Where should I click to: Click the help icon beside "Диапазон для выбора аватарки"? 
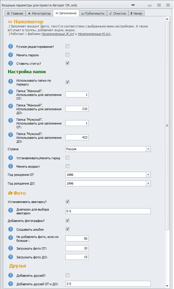point(10,210)
